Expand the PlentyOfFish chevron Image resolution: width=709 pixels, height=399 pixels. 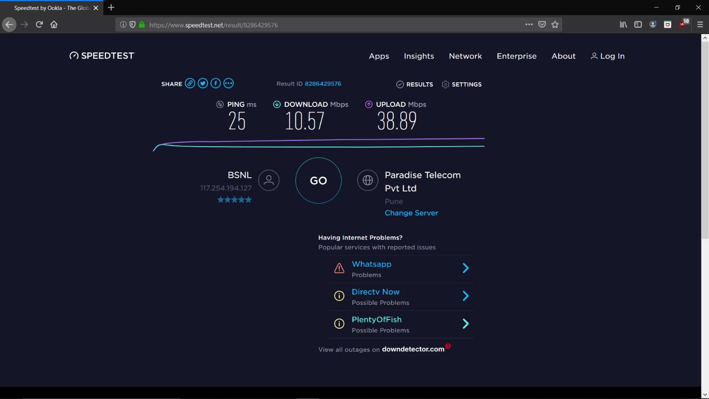coord(466,324)
